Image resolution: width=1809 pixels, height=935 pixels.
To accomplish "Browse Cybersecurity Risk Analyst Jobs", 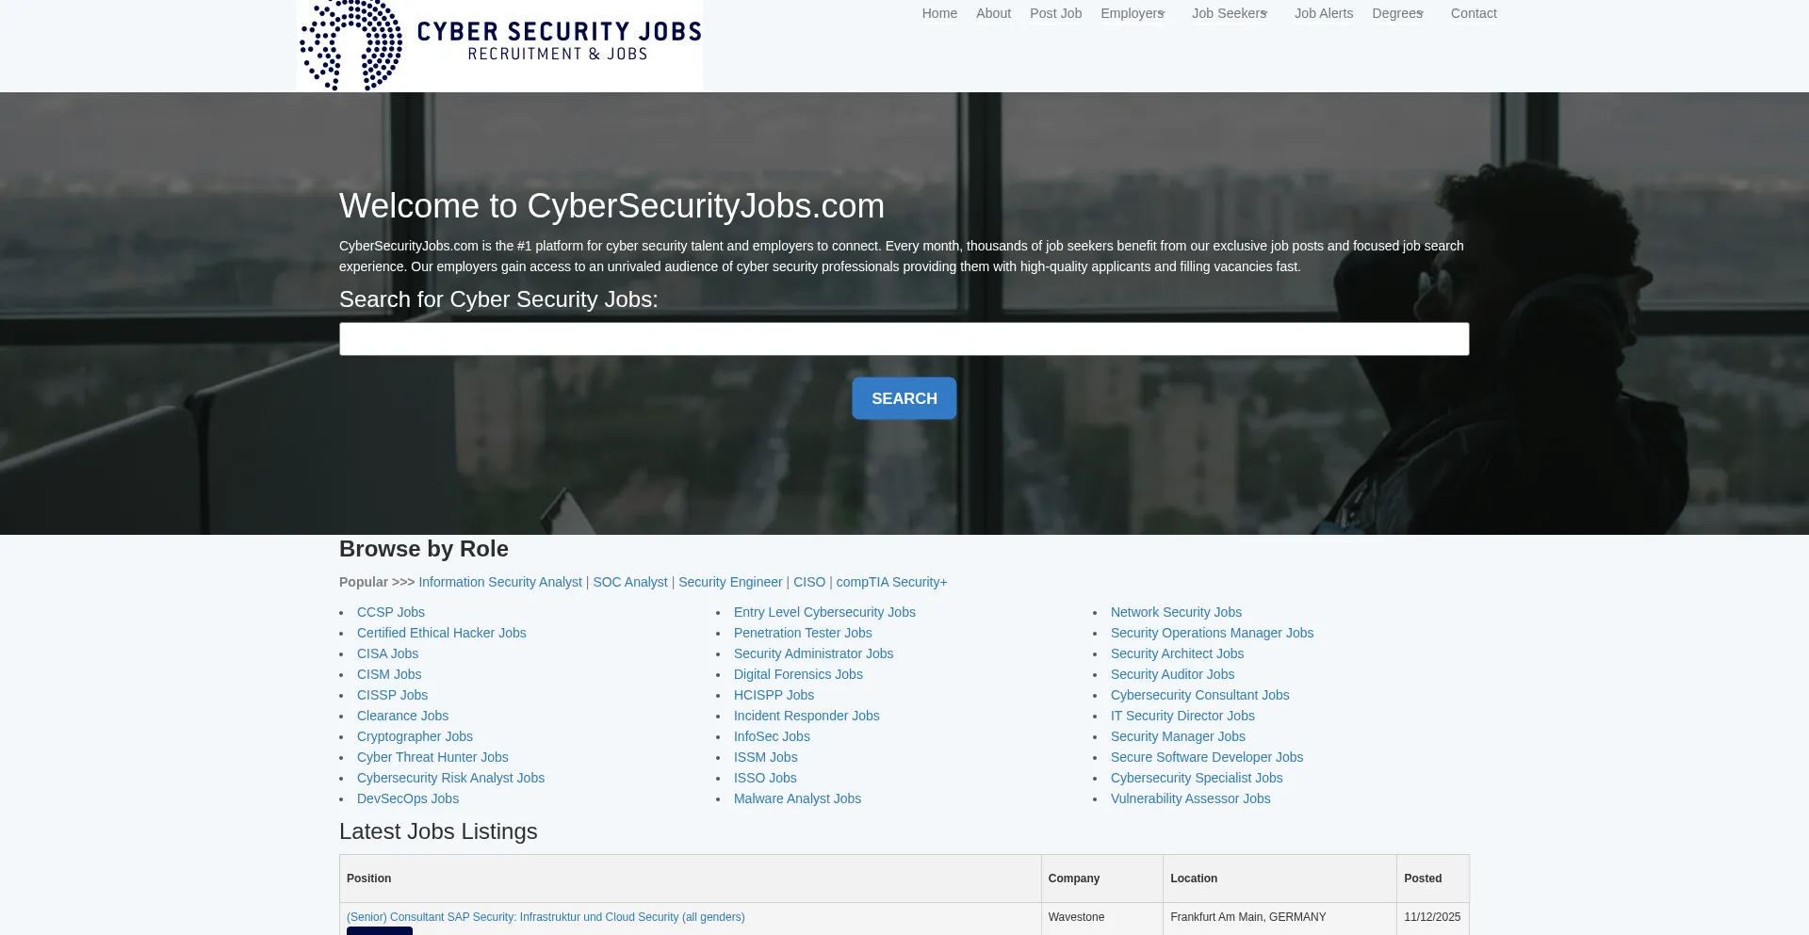I will 450,778.
